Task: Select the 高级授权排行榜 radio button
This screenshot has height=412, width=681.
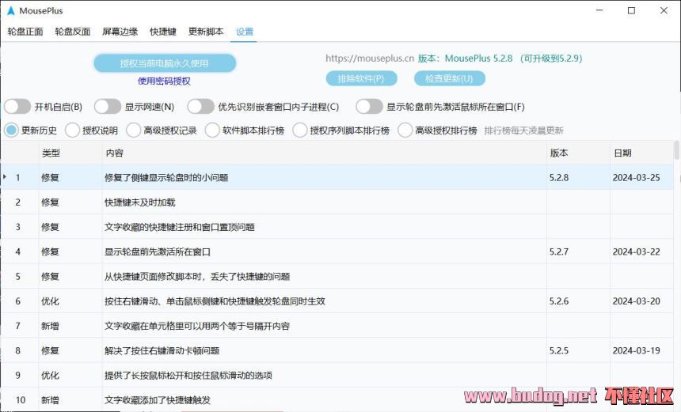Action: coord(405,130)
